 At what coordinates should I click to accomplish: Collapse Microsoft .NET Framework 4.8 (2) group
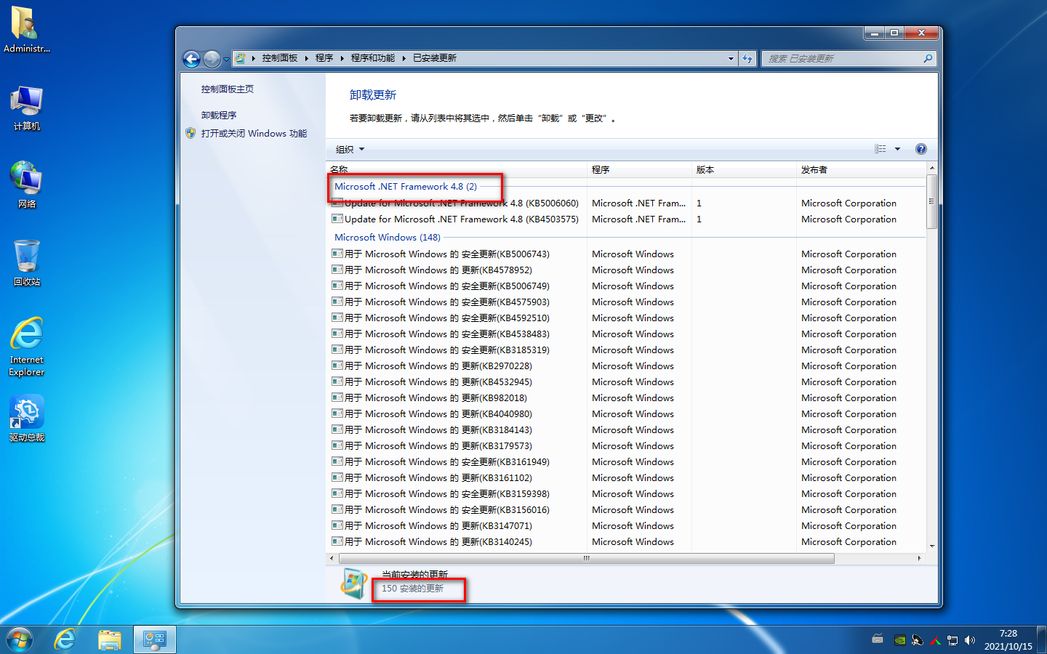[406, 187]
